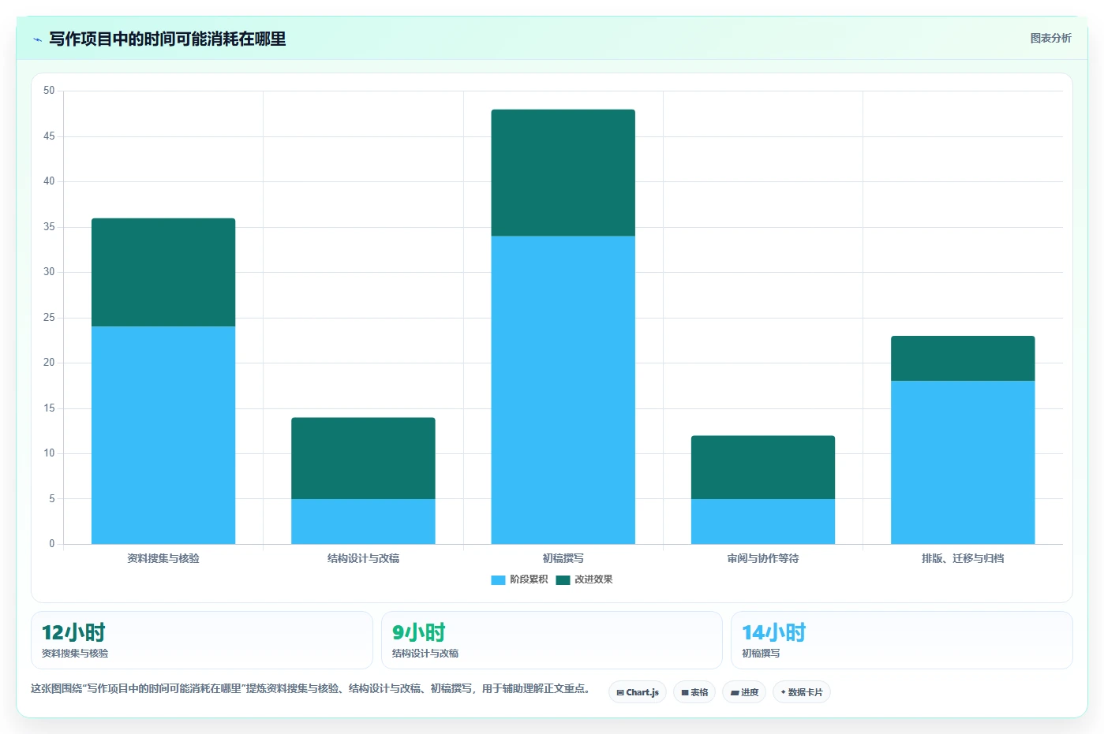Click the 图表分析 label in header
This screenshot has width=1104, height=734.
1050,38
